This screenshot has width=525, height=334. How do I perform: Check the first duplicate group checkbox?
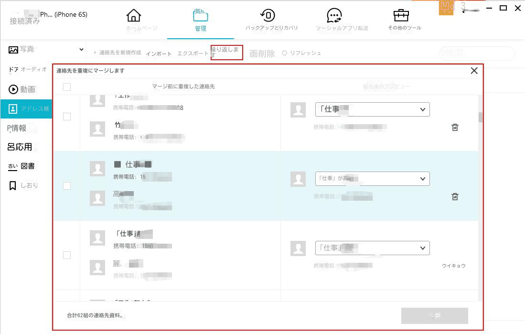click(67, 117)
